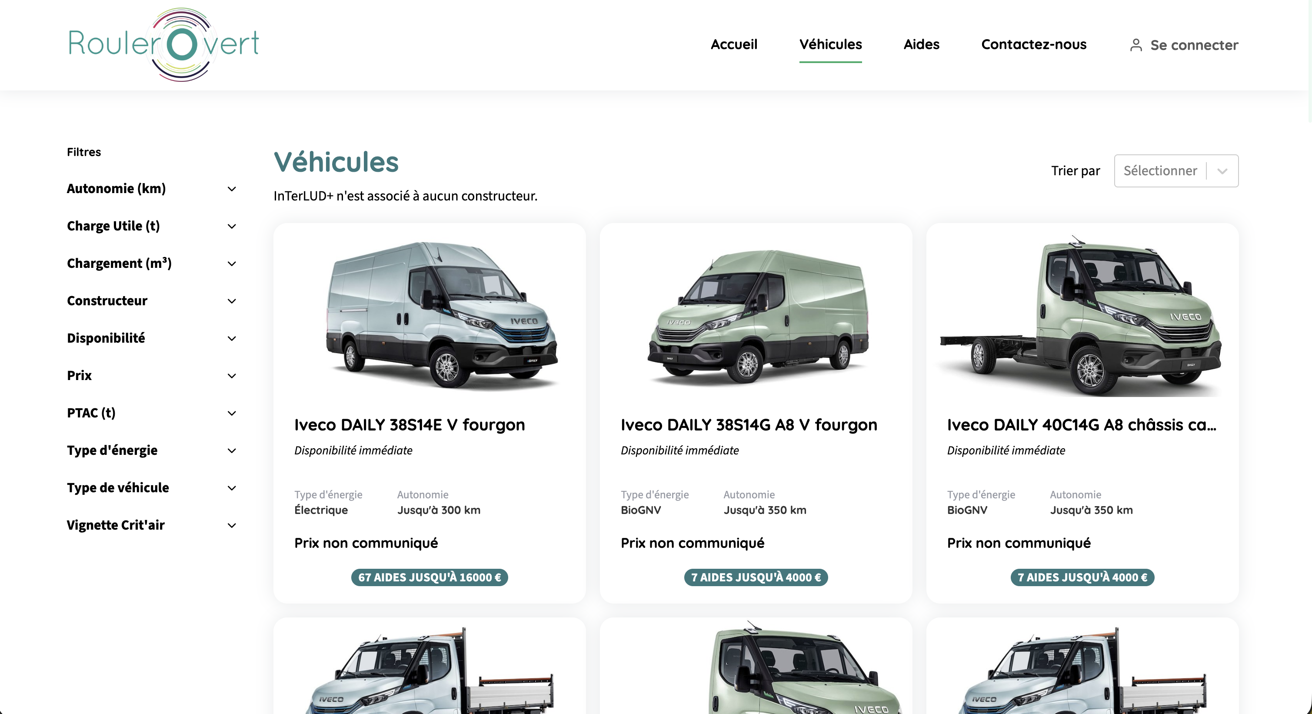
Task: Click Se connecter to log in
Action: tap(1193, 45)
